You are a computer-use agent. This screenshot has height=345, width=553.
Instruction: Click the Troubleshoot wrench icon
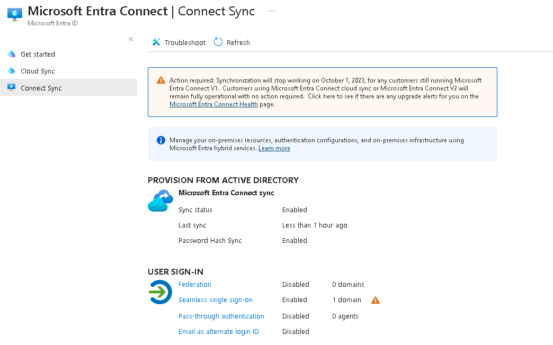tap(156, 42)
